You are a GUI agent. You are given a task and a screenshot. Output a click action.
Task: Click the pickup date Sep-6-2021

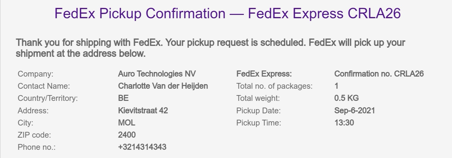point(354,111)
